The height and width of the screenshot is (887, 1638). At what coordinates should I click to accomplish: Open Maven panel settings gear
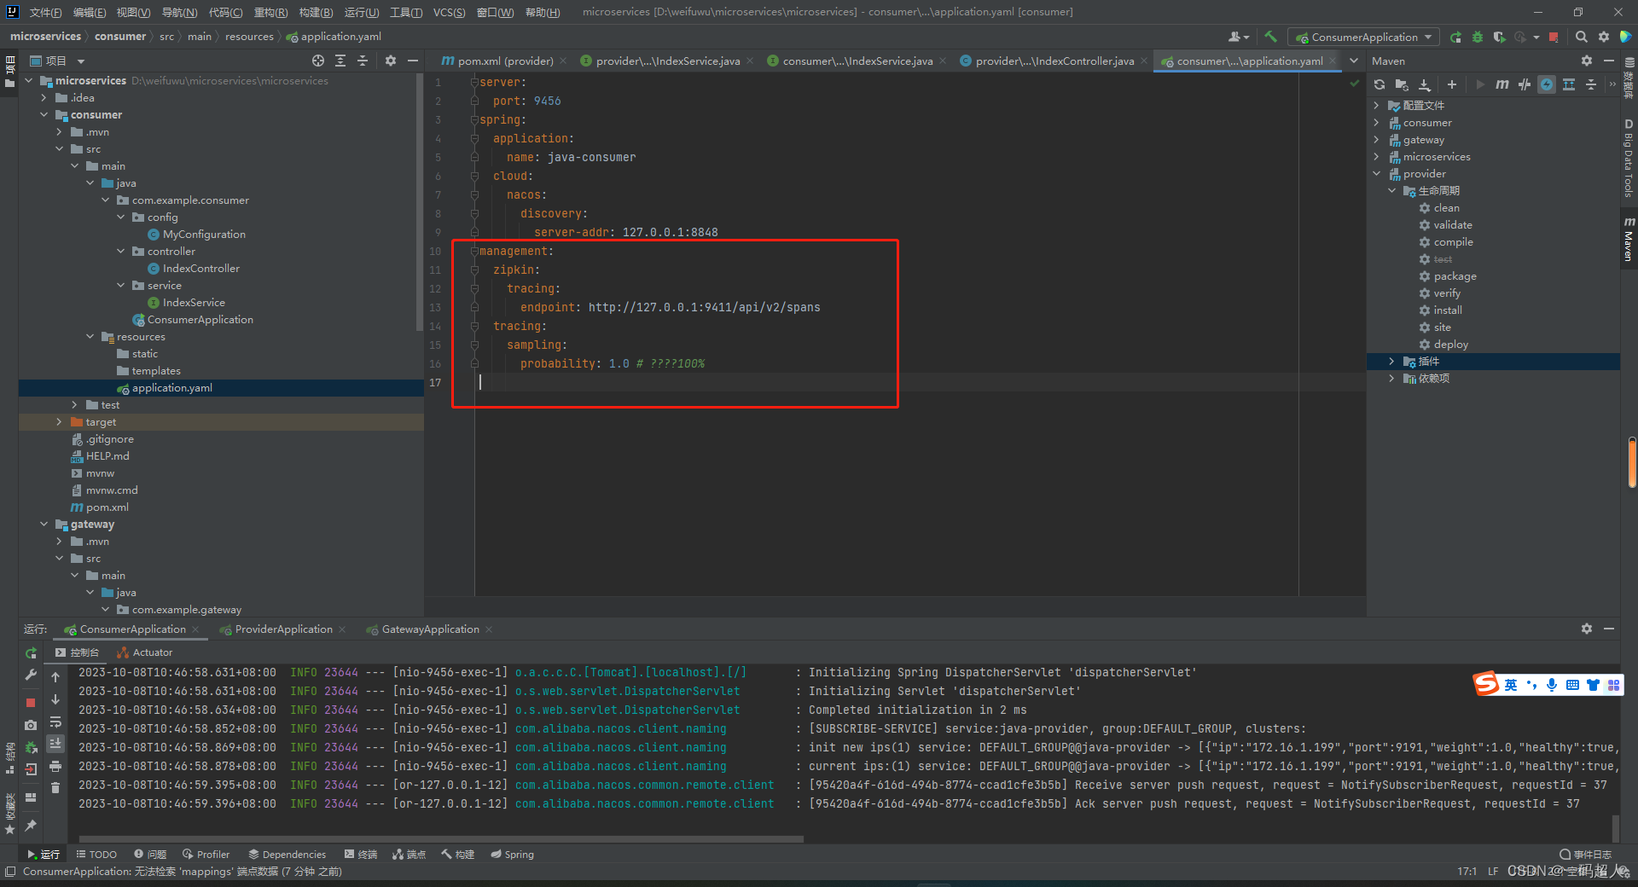click(1587, 61)
